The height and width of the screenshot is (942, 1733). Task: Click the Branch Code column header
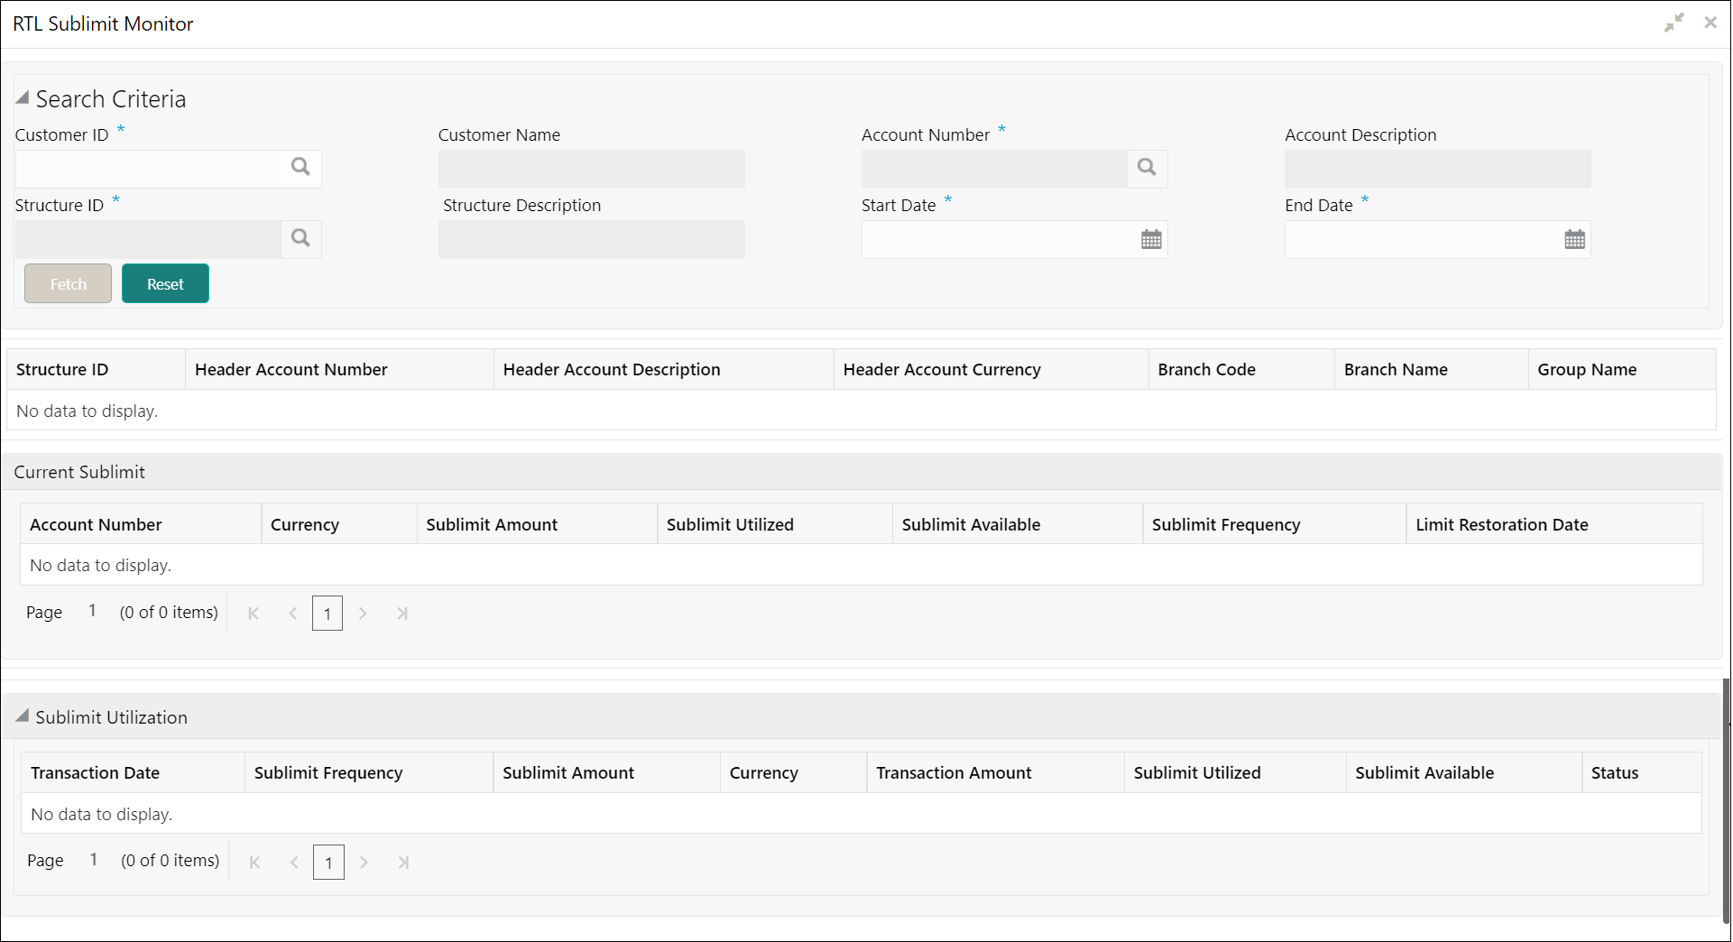pos(1241,369)
